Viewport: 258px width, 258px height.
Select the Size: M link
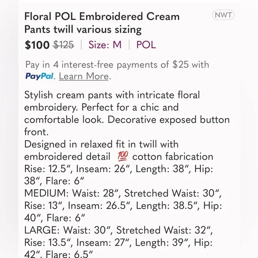click(105, 45)
